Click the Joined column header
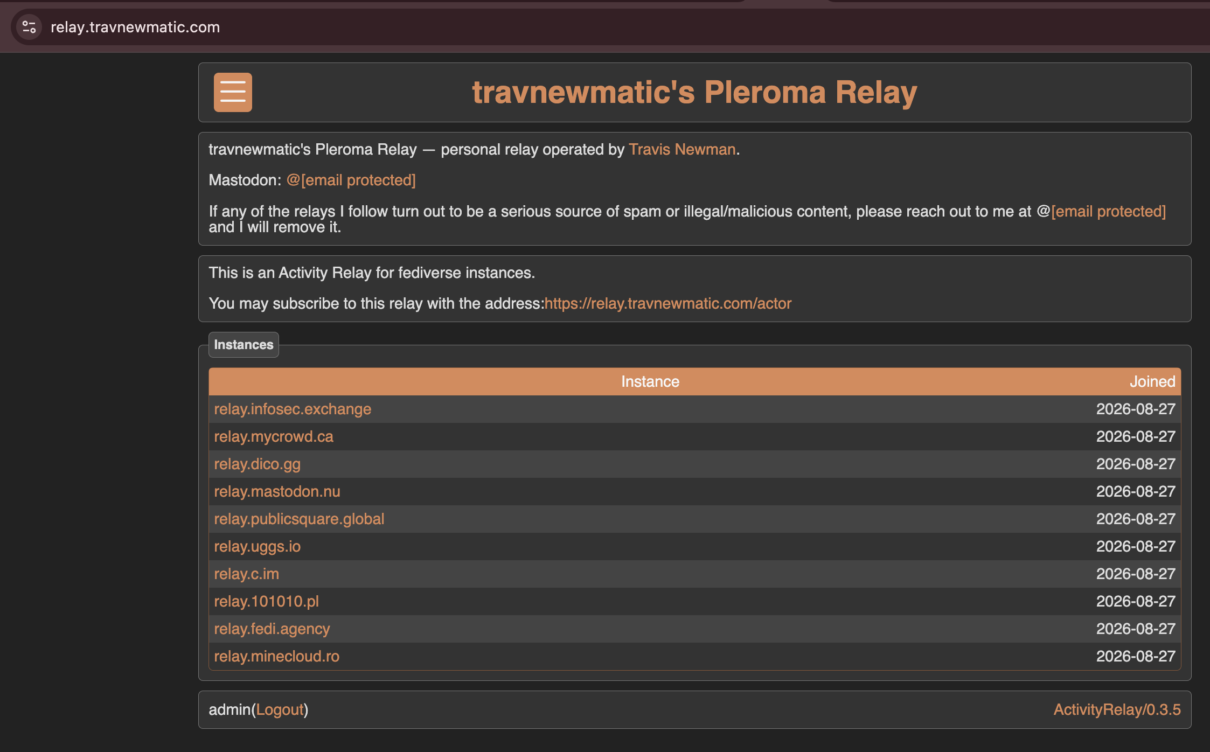This screenshot has height=752, width=1210. click(x=1152, y=381)
